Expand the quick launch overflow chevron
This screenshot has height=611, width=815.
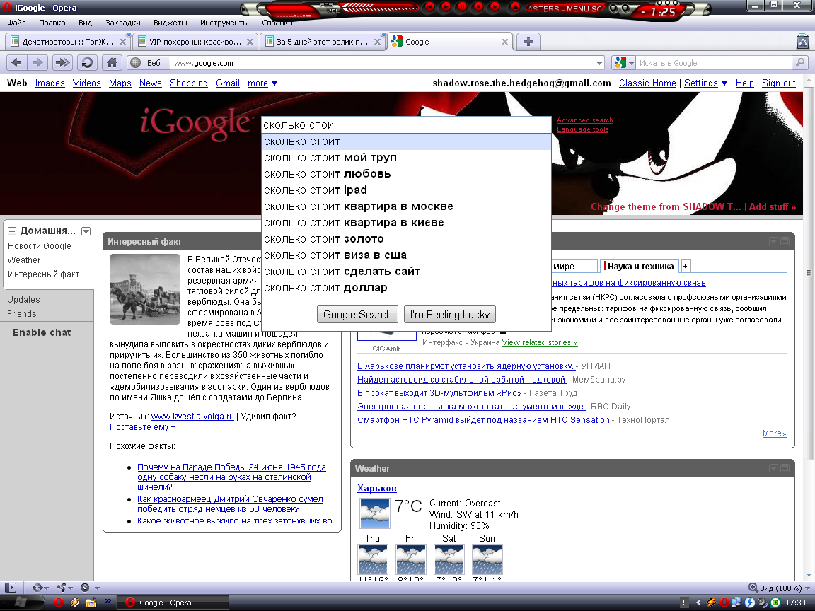(x=108, y=601)
